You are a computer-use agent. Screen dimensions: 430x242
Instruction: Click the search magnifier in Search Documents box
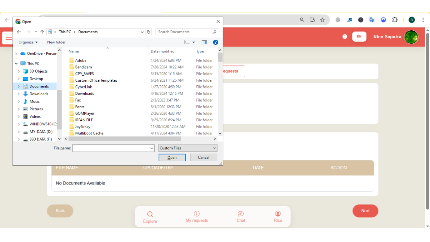pos(214,32)
